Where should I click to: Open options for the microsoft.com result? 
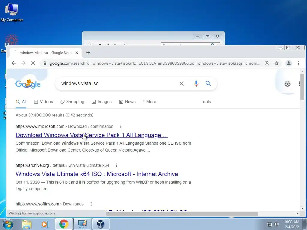tap(121, 126)
